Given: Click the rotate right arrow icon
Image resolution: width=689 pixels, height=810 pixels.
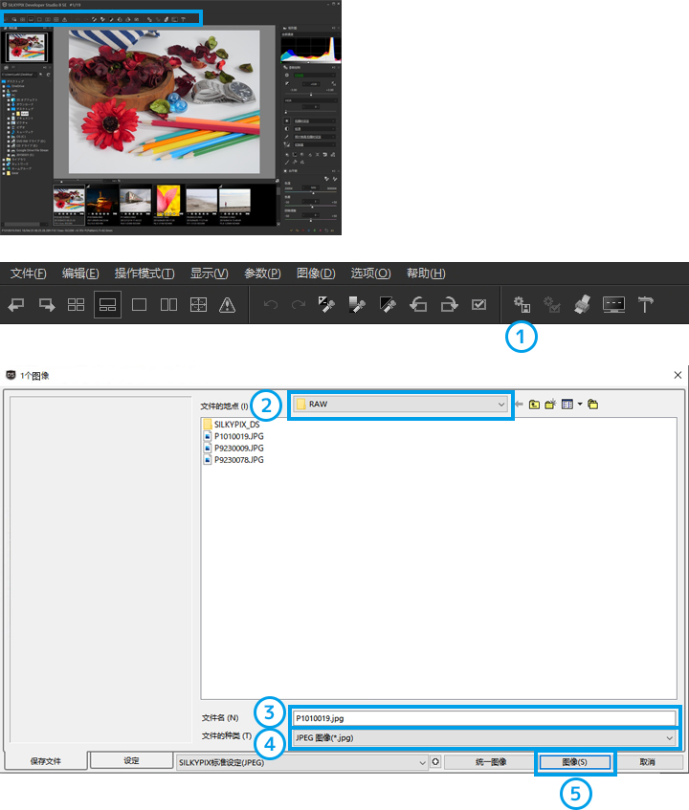Looking at the screenshot, I should (x=449, y=305).
